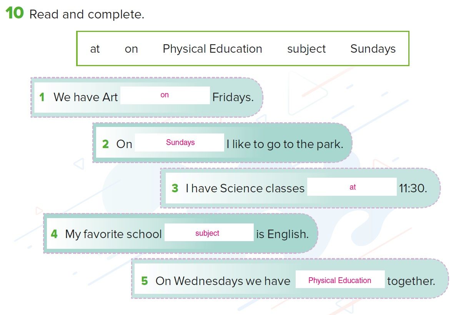
Task: Click the answer field containing "on"
Action: click(165, 95)
